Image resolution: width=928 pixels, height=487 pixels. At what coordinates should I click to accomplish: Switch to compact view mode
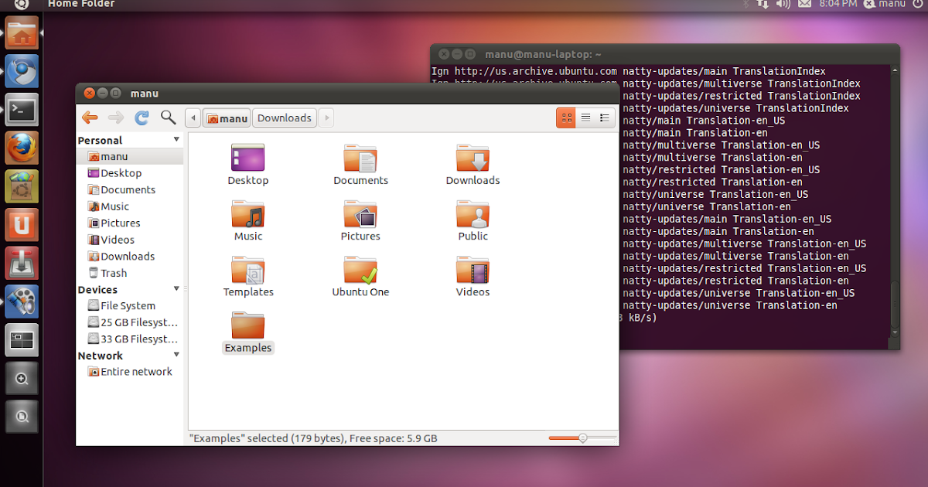pos(605,117)
